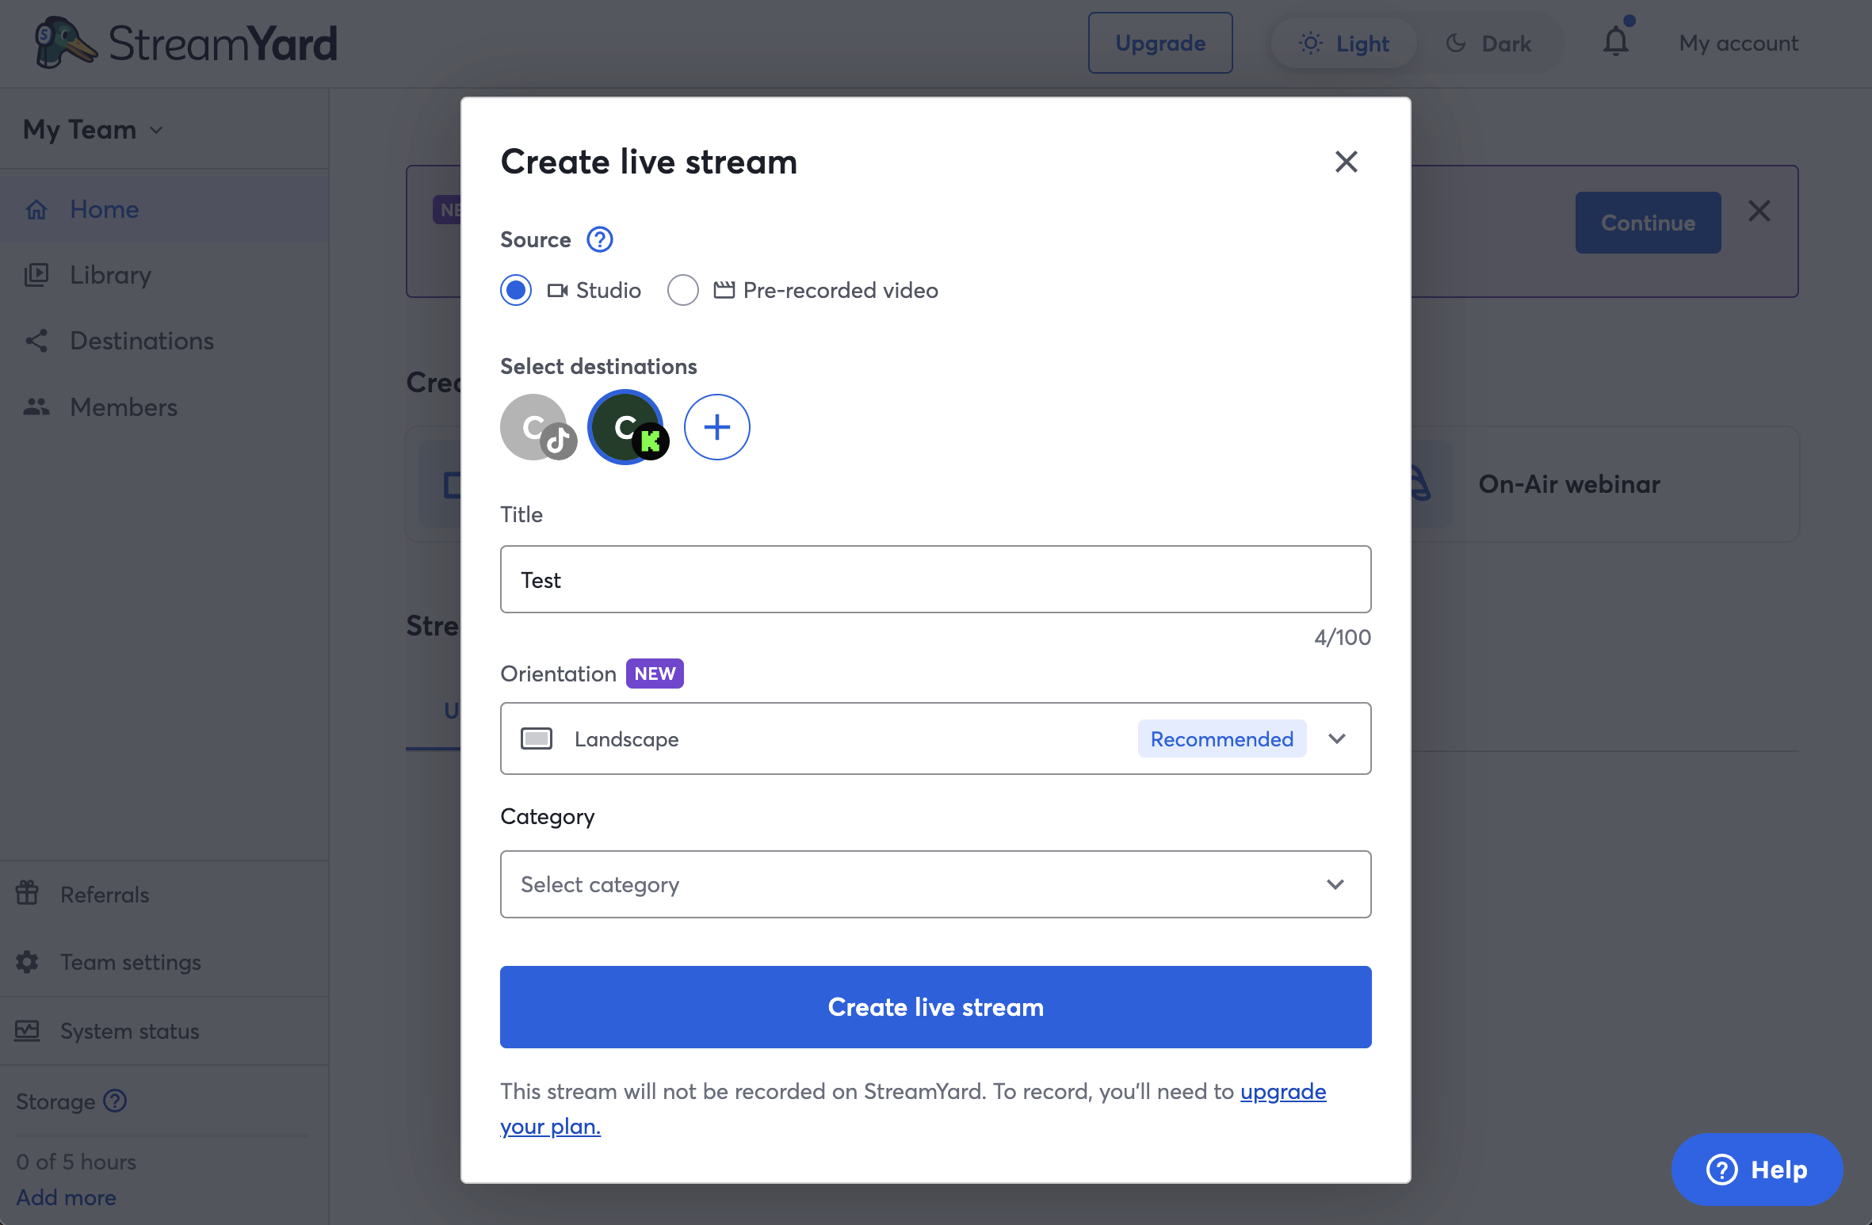Click the StreamYard duck logo
This screenshot has width=1872, height=1225.
coord(65,43)
